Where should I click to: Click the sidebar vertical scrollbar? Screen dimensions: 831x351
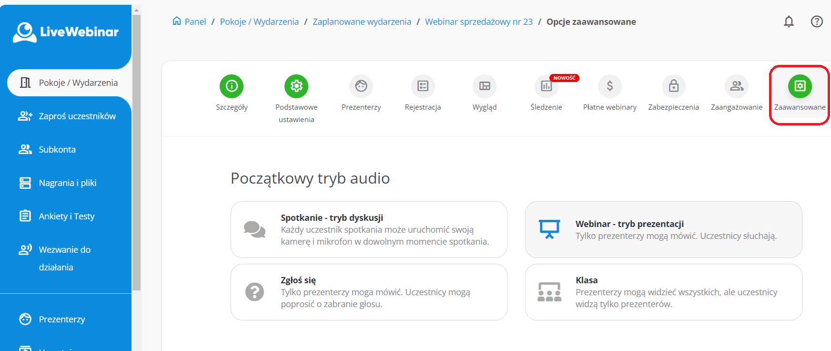[137, 153]
